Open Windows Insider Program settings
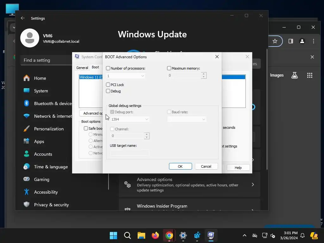 [190, 205]
